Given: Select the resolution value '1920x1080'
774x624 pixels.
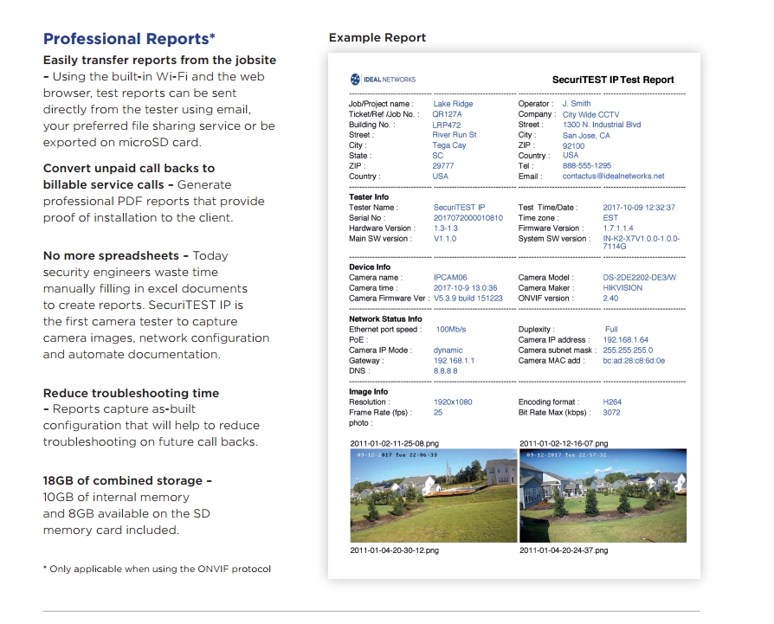Looking at the screenshot, I should [453, 402].
